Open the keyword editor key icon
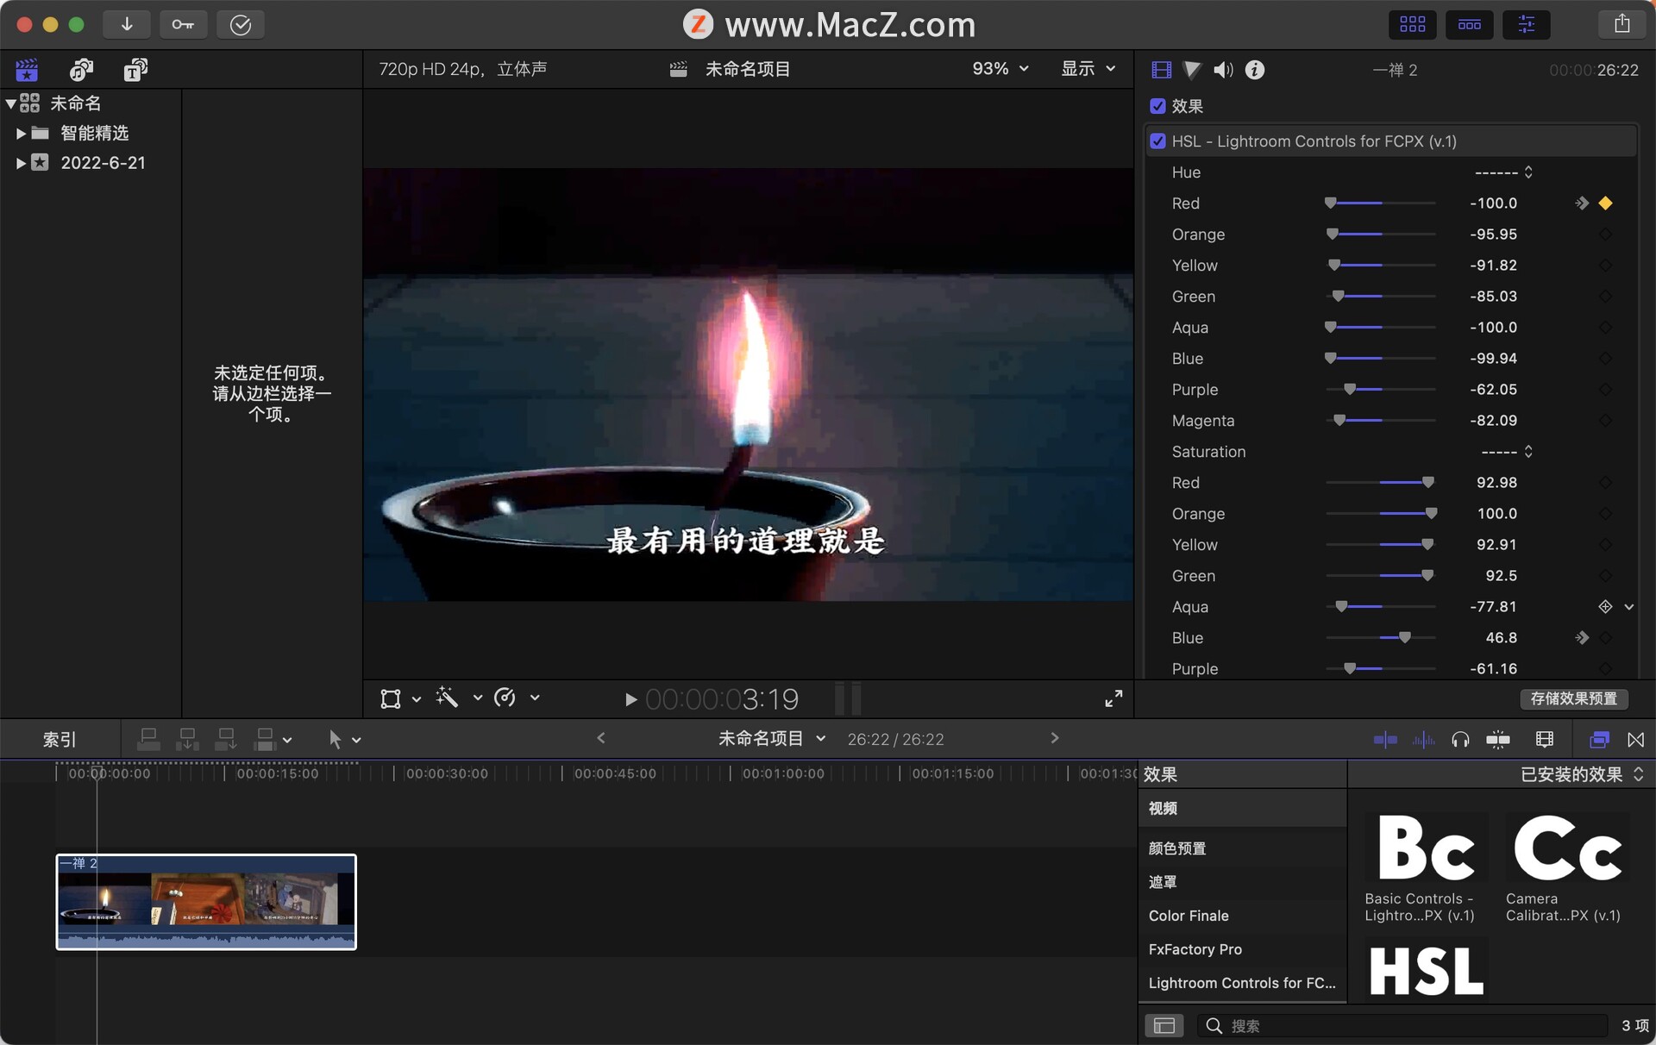The height and width of the screenshot is (1045, 1656). [183, 24]
